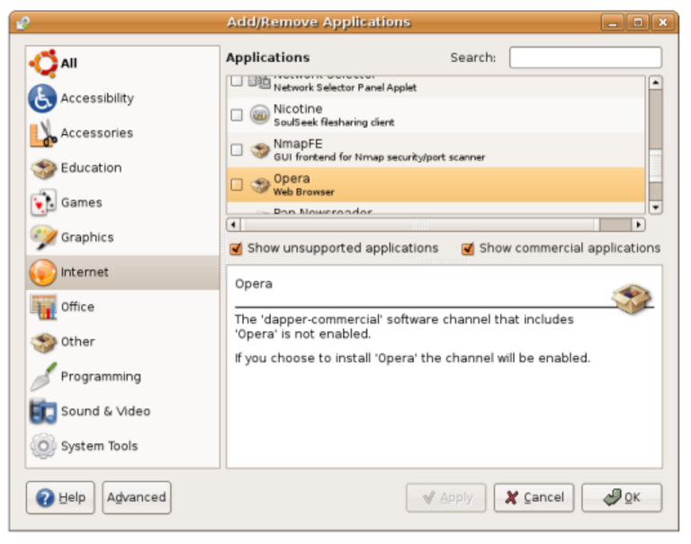The width and height of the screenshot is (691, 544).
Task: Click the Network Selector applet icon
Action: pos(259,82)
